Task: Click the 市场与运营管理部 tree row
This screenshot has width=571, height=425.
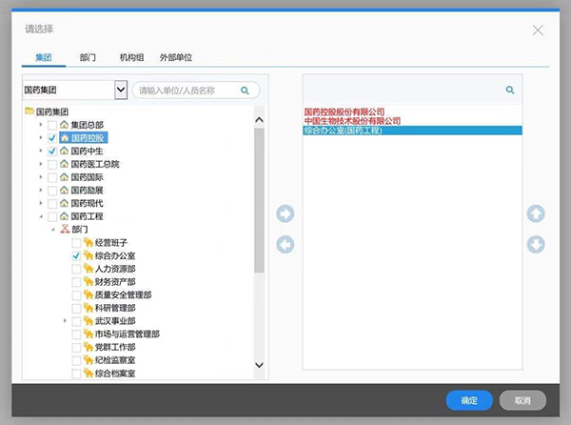Action: [x=128, y=334]
